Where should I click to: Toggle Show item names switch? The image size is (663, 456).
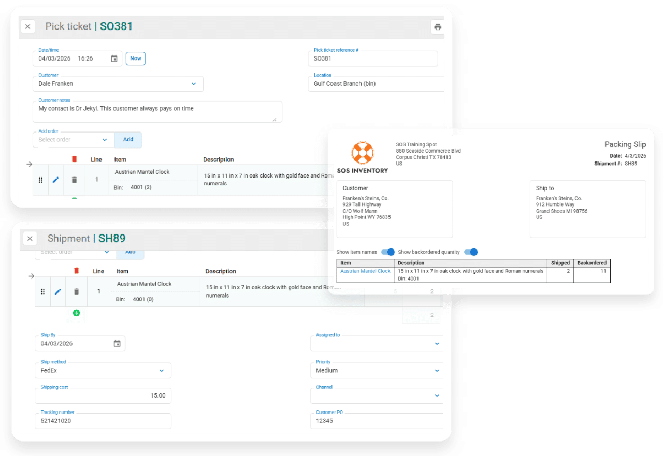(x=388, y=252)
